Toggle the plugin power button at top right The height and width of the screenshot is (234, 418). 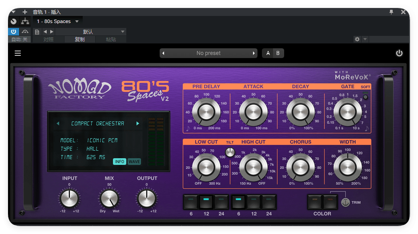(x=399, y=53)
